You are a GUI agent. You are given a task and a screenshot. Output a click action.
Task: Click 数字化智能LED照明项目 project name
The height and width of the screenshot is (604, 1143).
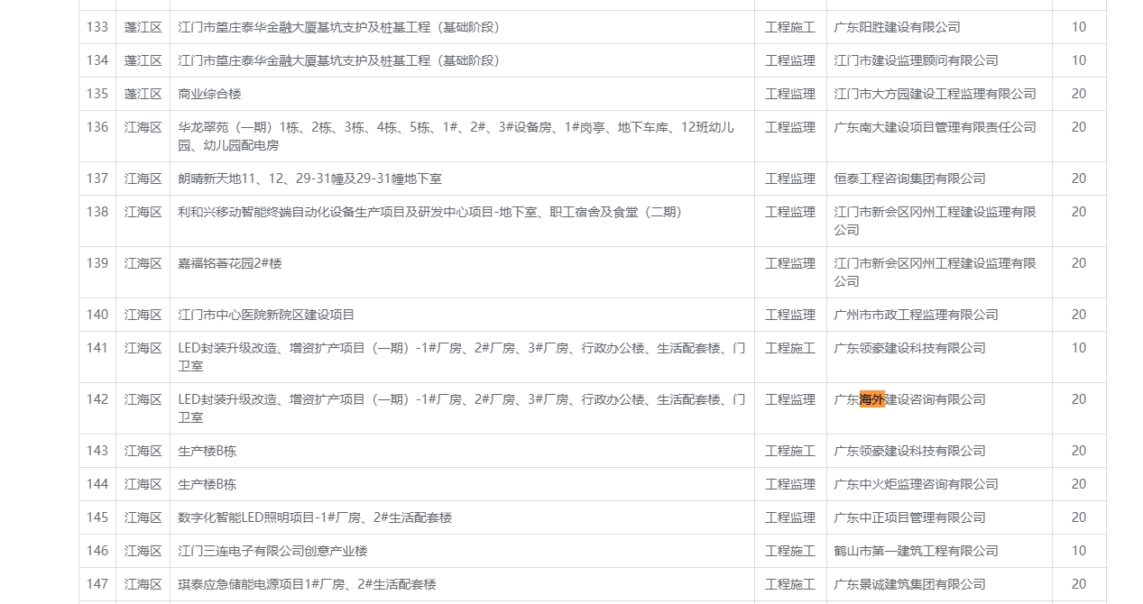click(x=315, y=517)
